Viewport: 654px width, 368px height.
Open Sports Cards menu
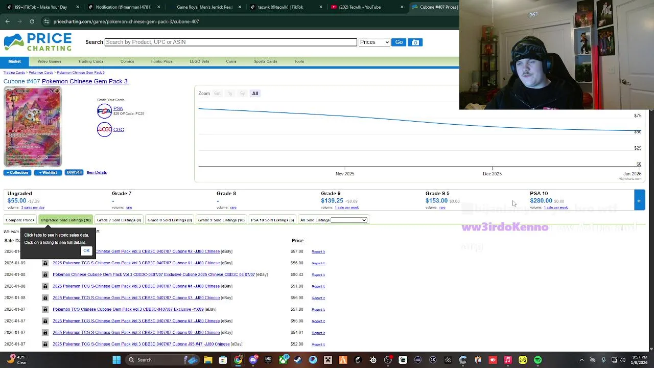(266, 61)
